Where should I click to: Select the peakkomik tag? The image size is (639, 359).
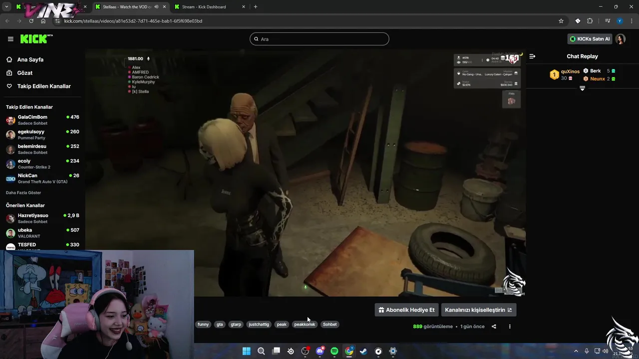click(305, 324)
